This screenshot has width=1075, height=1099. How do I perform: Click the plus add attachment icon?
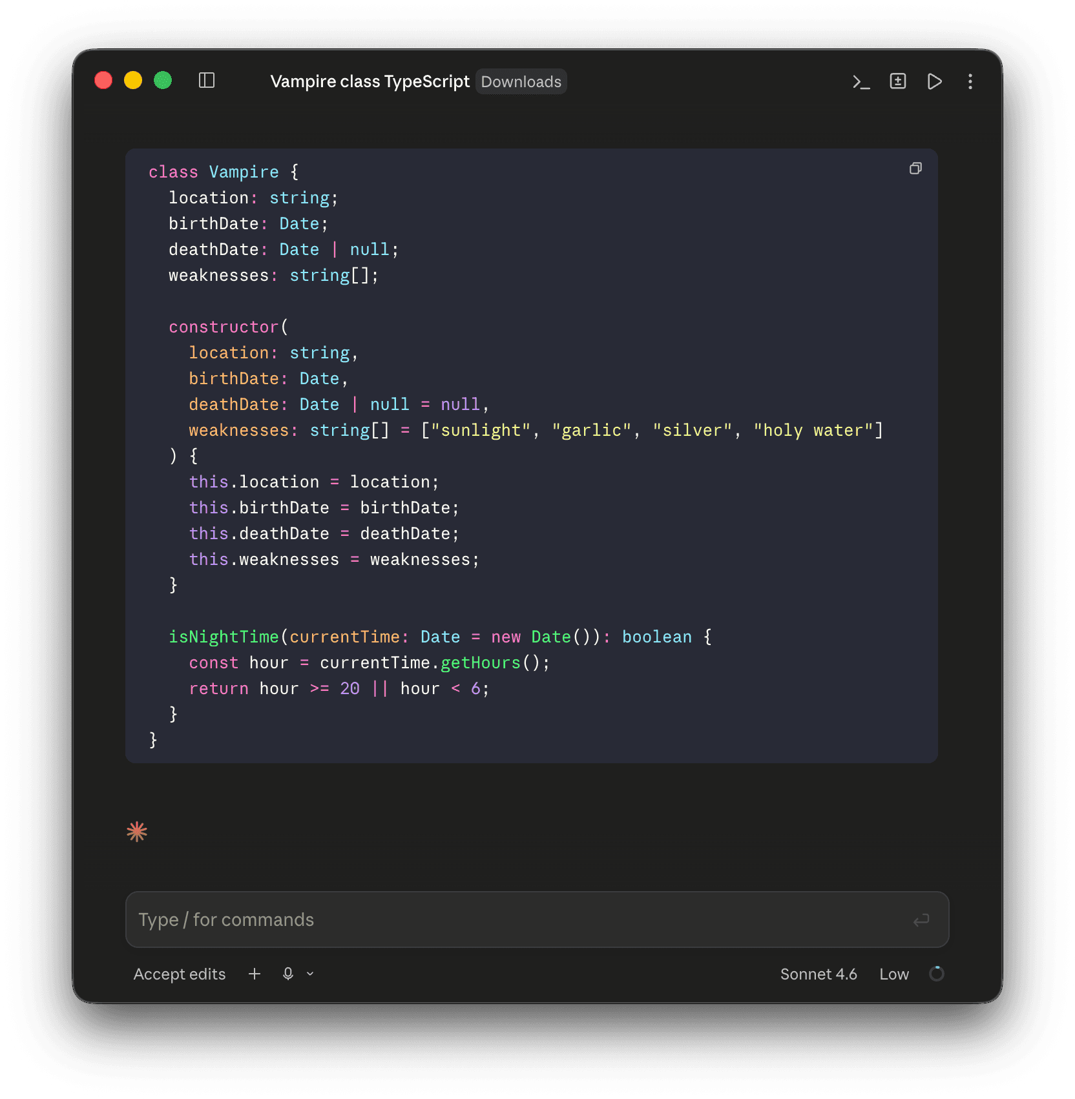pos(255,974)
